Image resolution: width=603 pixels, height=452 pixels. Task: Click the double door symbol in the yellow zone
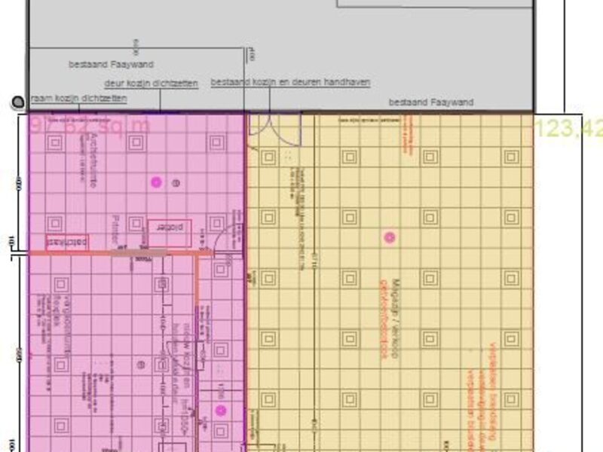pos(274,130)
